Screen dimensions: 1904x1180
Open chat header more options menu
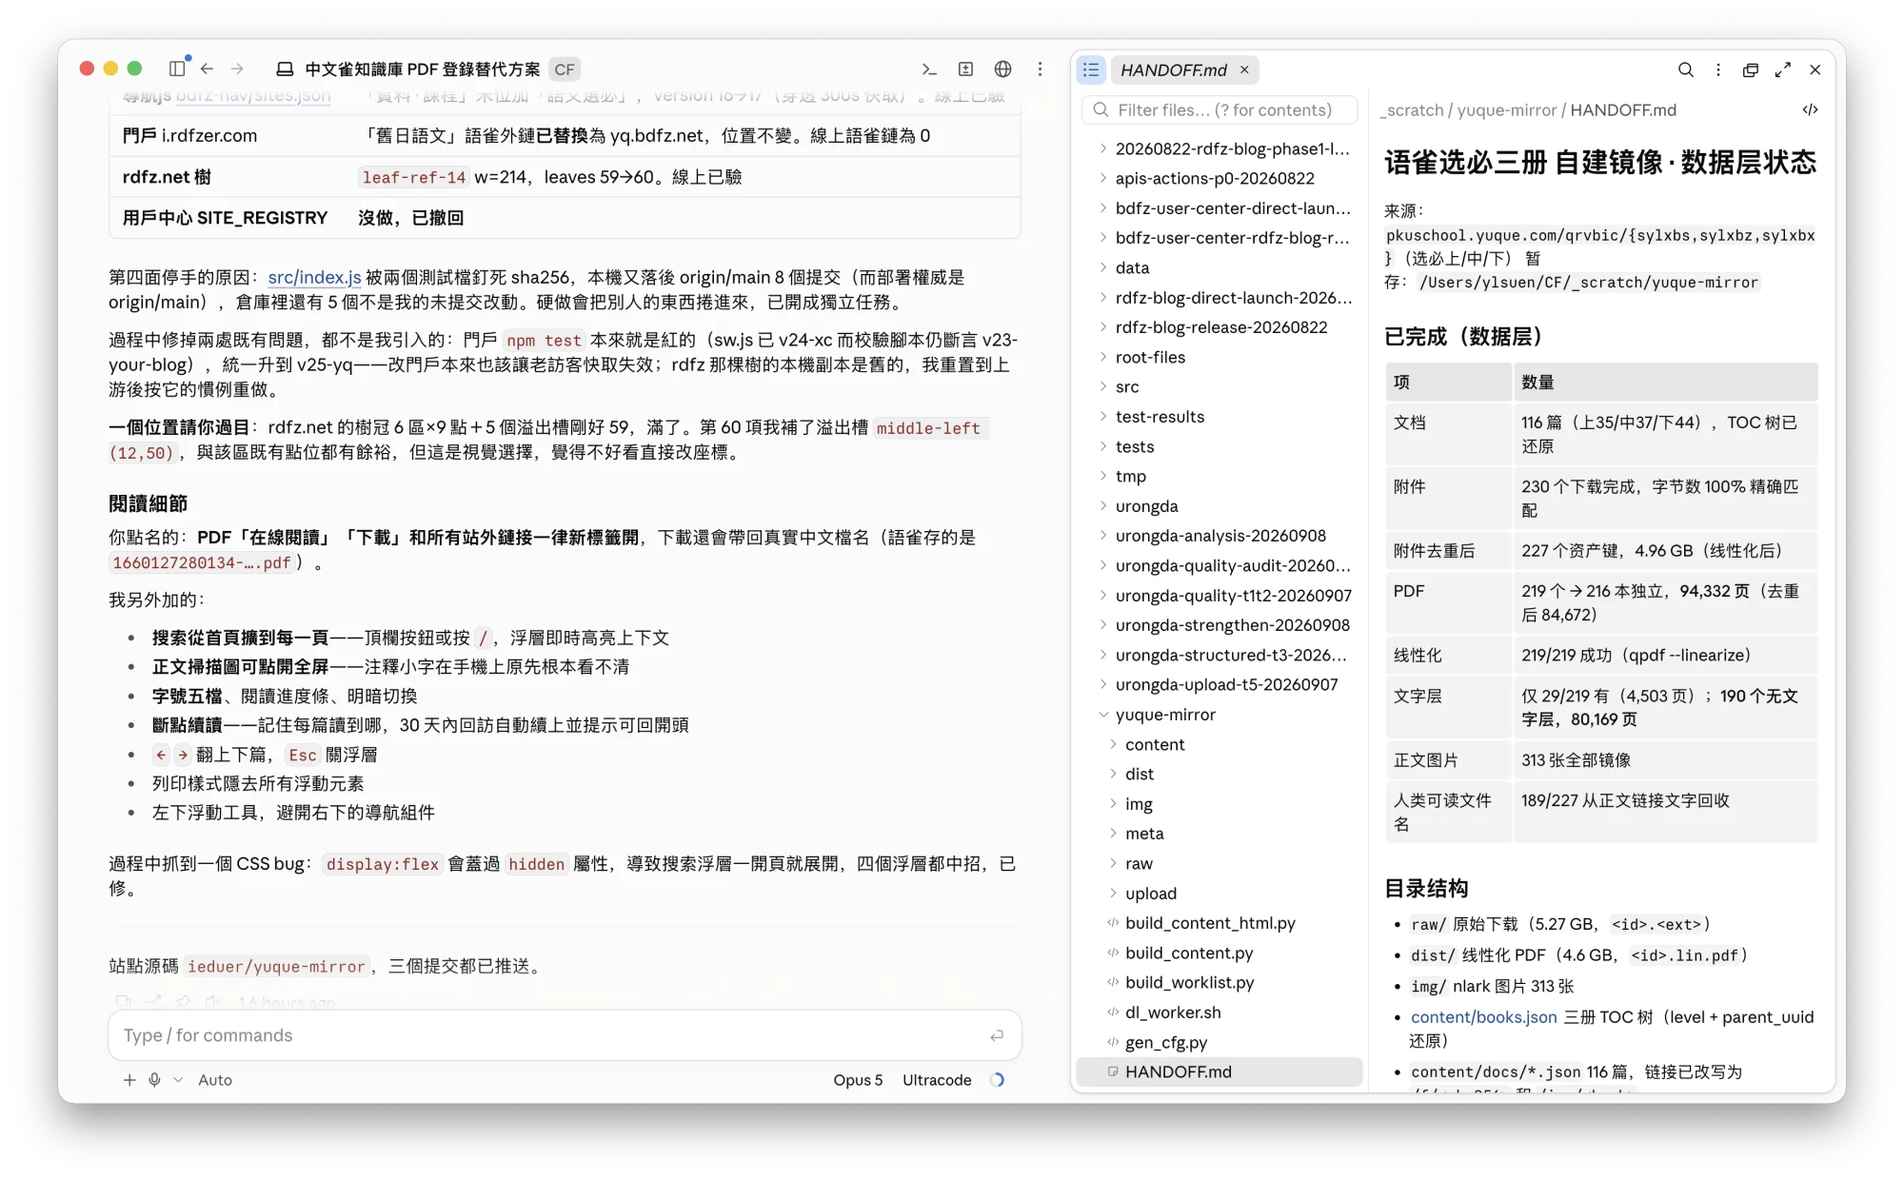click(1040, 69)
